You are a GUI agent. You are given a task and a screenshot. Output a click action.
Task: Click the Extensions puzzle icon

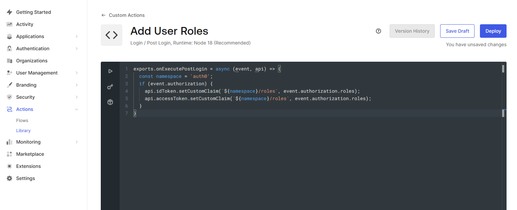click(x=9, y=166)
